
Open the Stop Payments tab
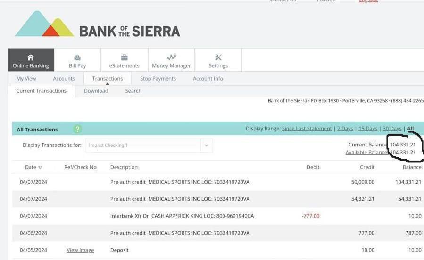pos(158,79)
